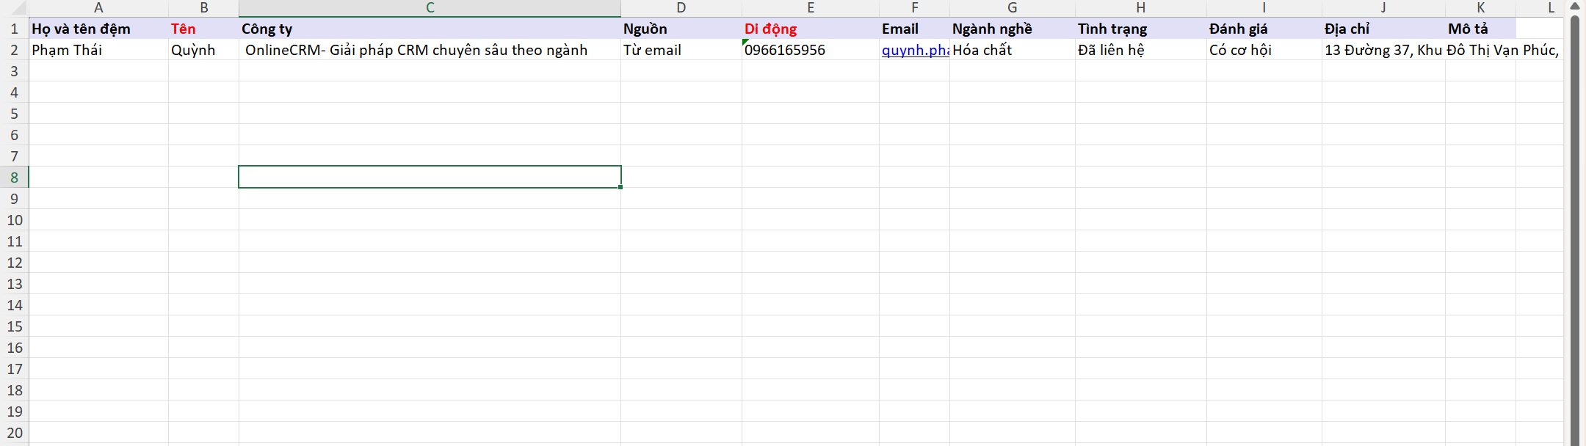Select the 'Từ email' source cell
This screenshot has width=1586, height=446.
pyautogui.click(x=681, y=50)
